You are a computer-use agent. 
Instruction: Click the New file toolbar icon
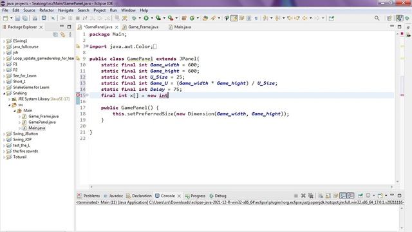[5, 18]
